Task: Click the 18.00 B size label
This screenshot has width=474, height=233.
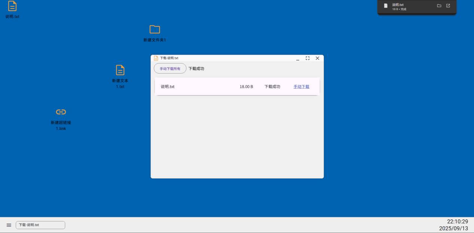Action: (x=246, y=86)
